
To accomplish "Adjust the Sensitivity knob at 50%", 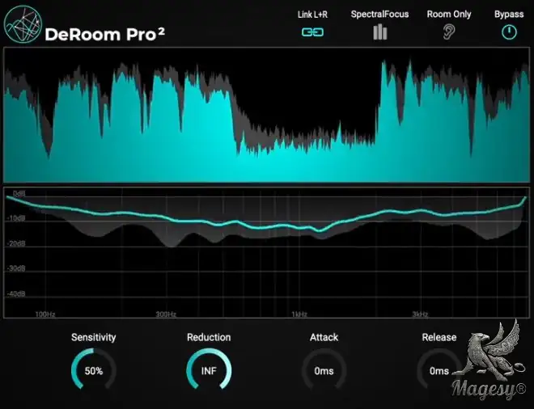I will pyautogui.click(x=94, y=369).
